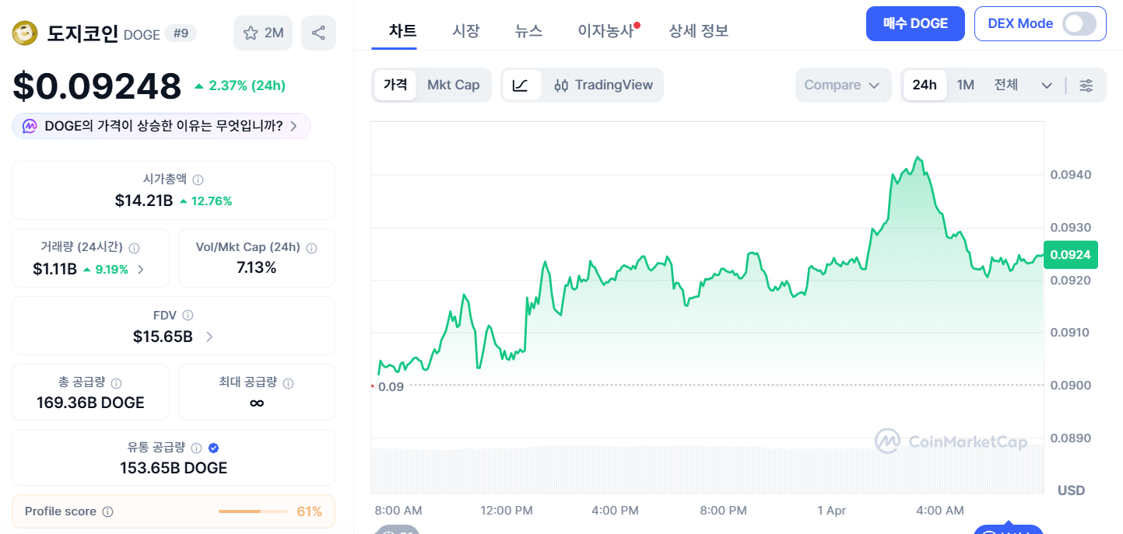Select the line chart icon
Image resolution: width=1123 pixels, height=534 pixels.
pos(521,85)
